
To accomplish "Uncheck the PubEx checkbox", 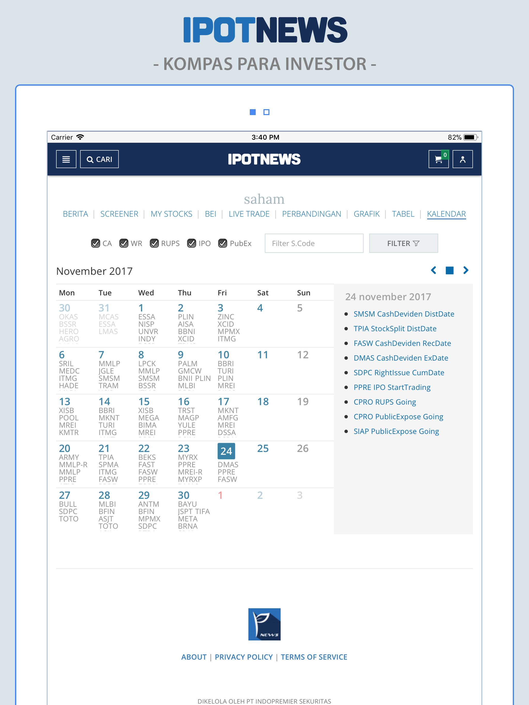I will click(223, 243).
